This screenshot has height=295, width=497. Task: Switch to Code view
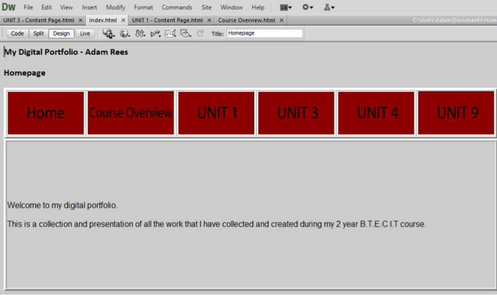coord(17,33)
